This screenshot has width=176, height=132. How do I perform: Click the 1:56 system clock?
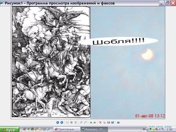169,130
